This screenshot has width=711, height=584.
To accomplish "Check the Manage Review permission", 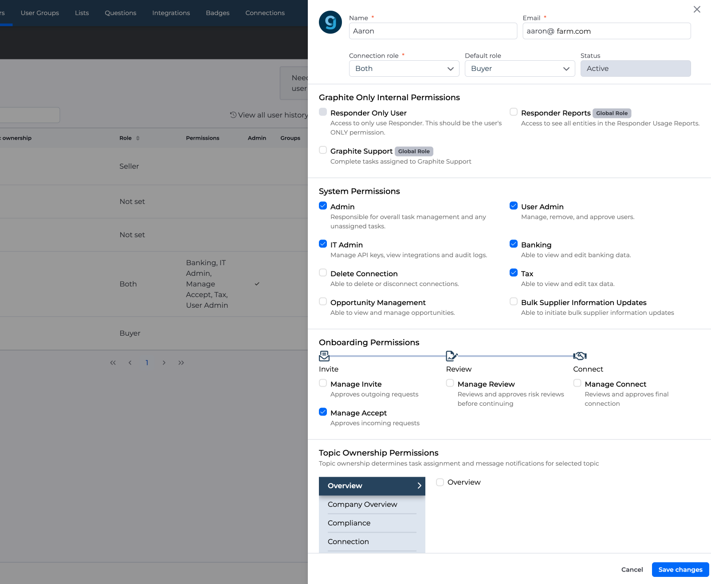I will pos(450,383).
